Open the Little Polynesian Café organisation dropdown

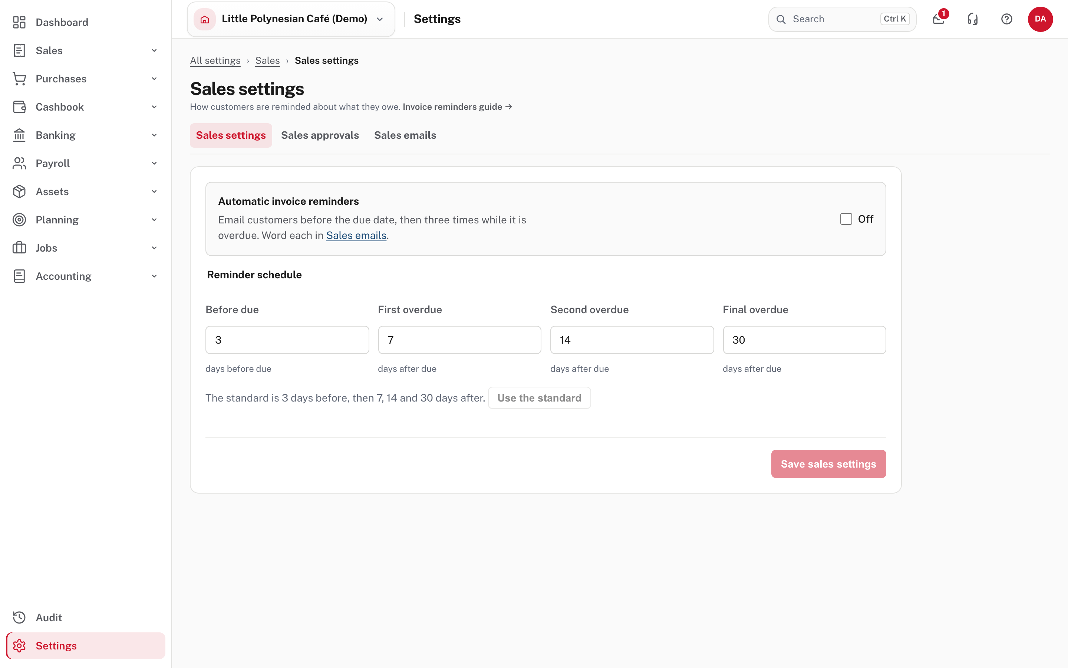pos(291,19)
